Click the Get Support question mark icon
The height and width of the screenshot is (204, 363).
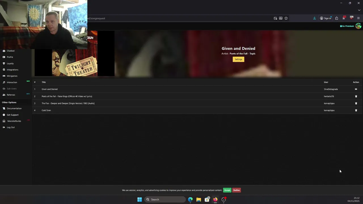pos(4,115)
